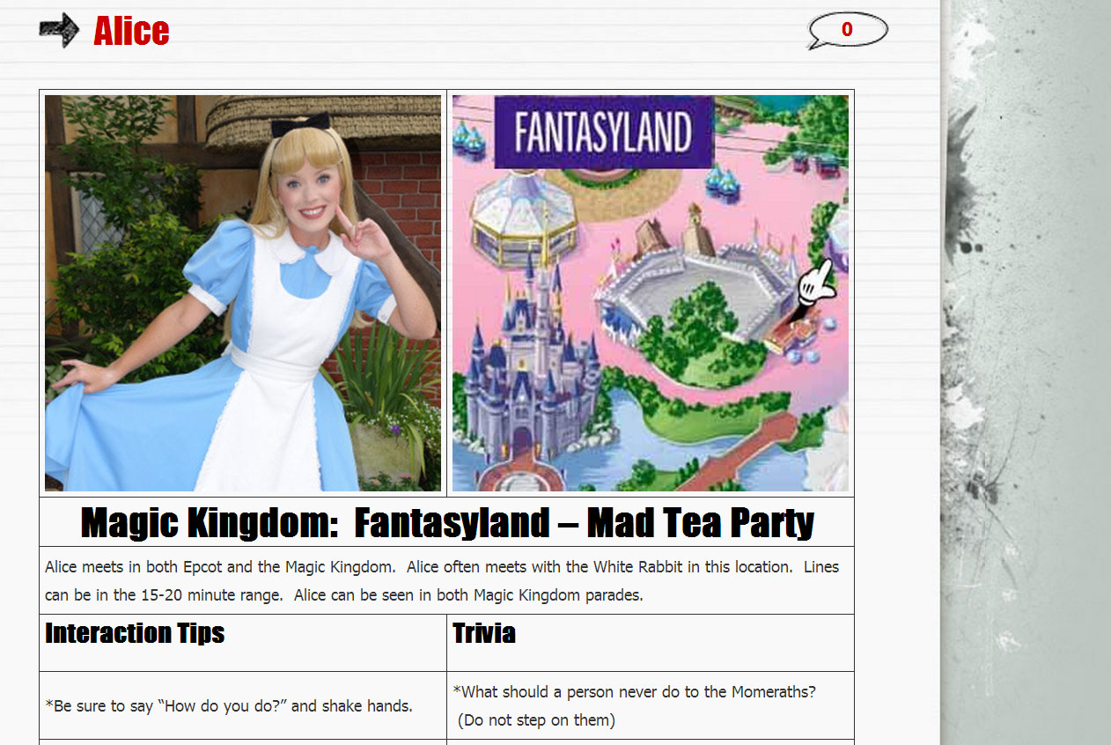
Task: Select the "Interaction Tips" column heading
Action: click(x=135, y=633)
